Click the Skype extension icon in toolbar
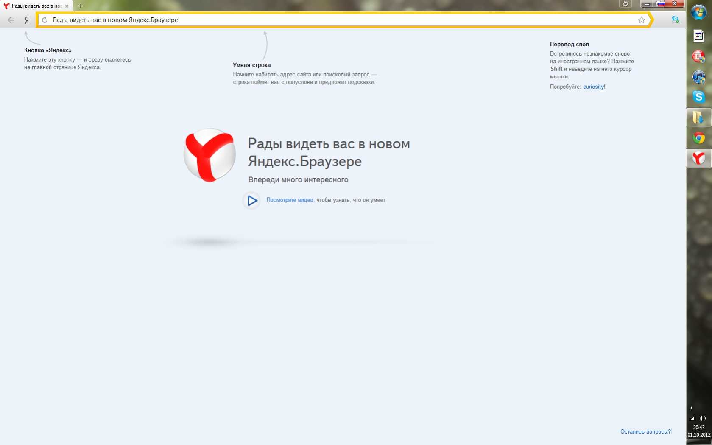This screenshot has height=445, width=712. pos(675,20)
